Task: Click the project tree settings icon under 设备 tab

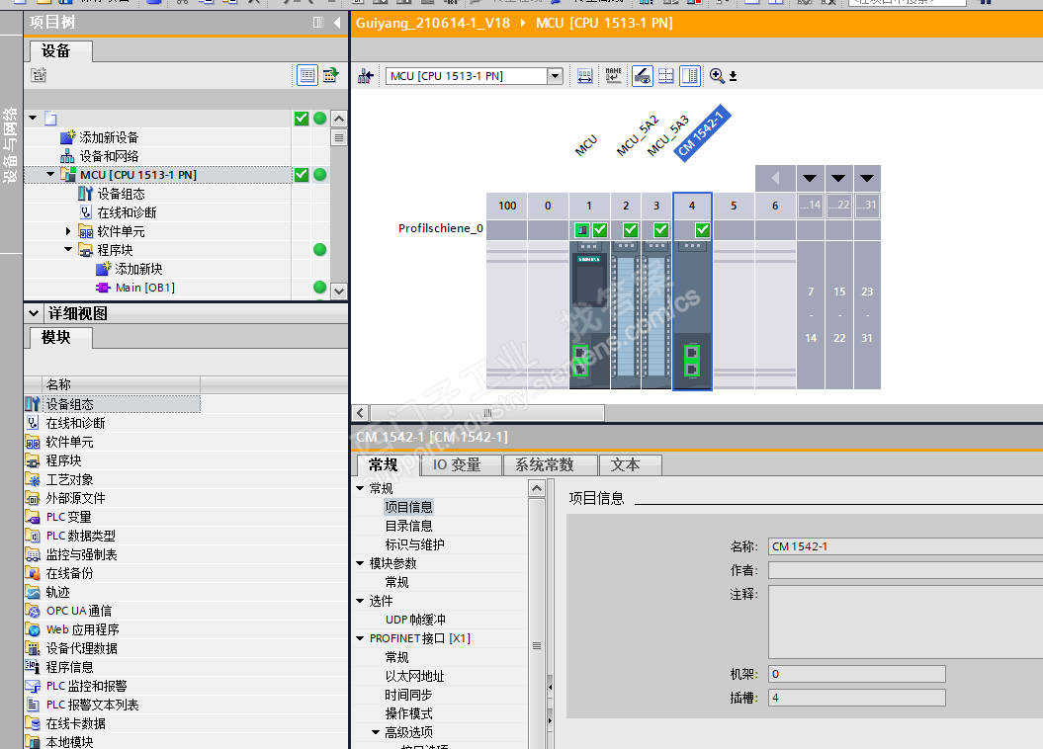Action: pos(39,75)
